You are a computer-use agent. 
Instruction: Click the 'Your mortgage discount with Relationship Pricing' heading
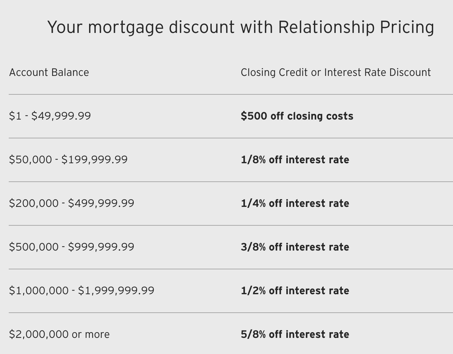[241, 27]
